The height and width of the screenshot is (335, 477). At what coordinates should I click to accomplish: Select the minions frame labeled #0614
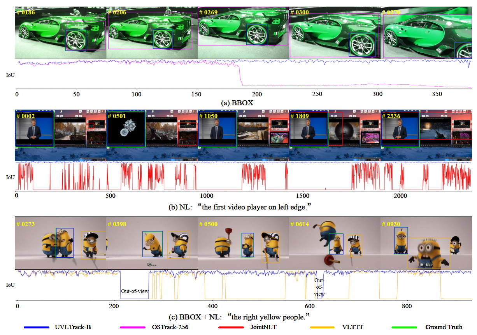pyautogui.click(x=335, y=243)
